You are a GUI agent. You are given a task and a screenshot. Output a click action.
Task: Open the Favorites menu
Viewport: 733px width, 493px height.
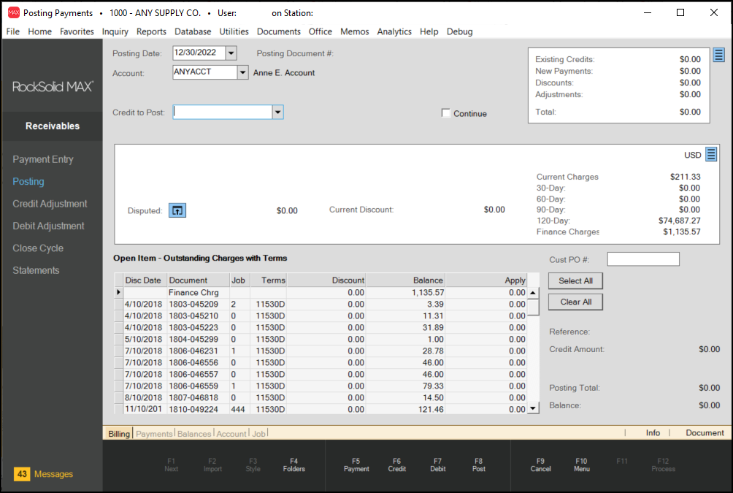77,31
